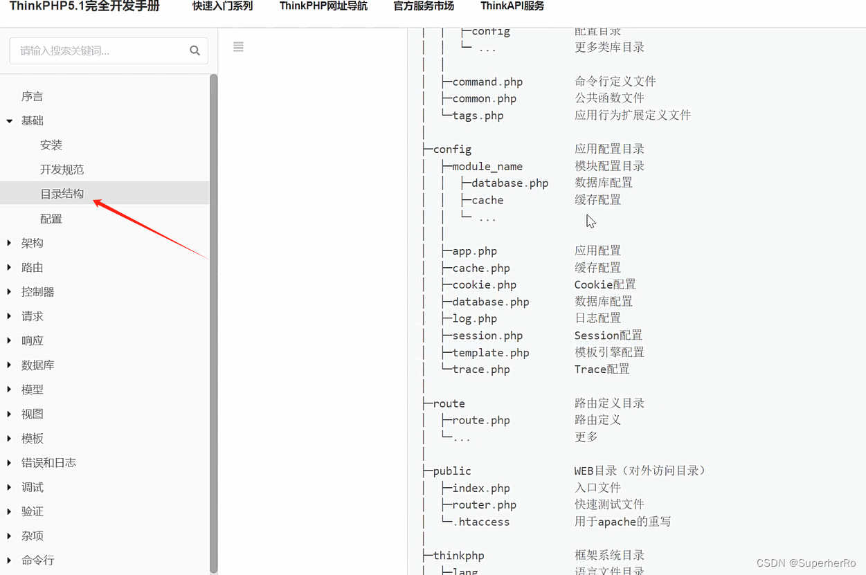This screenshot has width=866, height=575.
Task: Open the 序言 chapter
Action: tap(33, 96)
